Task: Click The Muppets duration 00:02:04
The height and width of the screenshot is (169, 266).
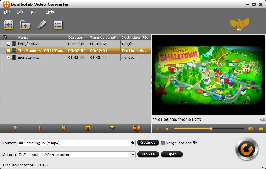Action: click(77, 51)
